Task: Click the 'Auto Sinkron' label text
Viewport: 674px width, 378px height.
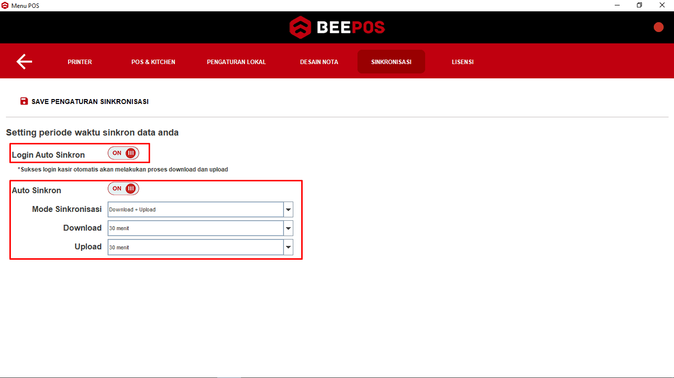Action: 37,190
